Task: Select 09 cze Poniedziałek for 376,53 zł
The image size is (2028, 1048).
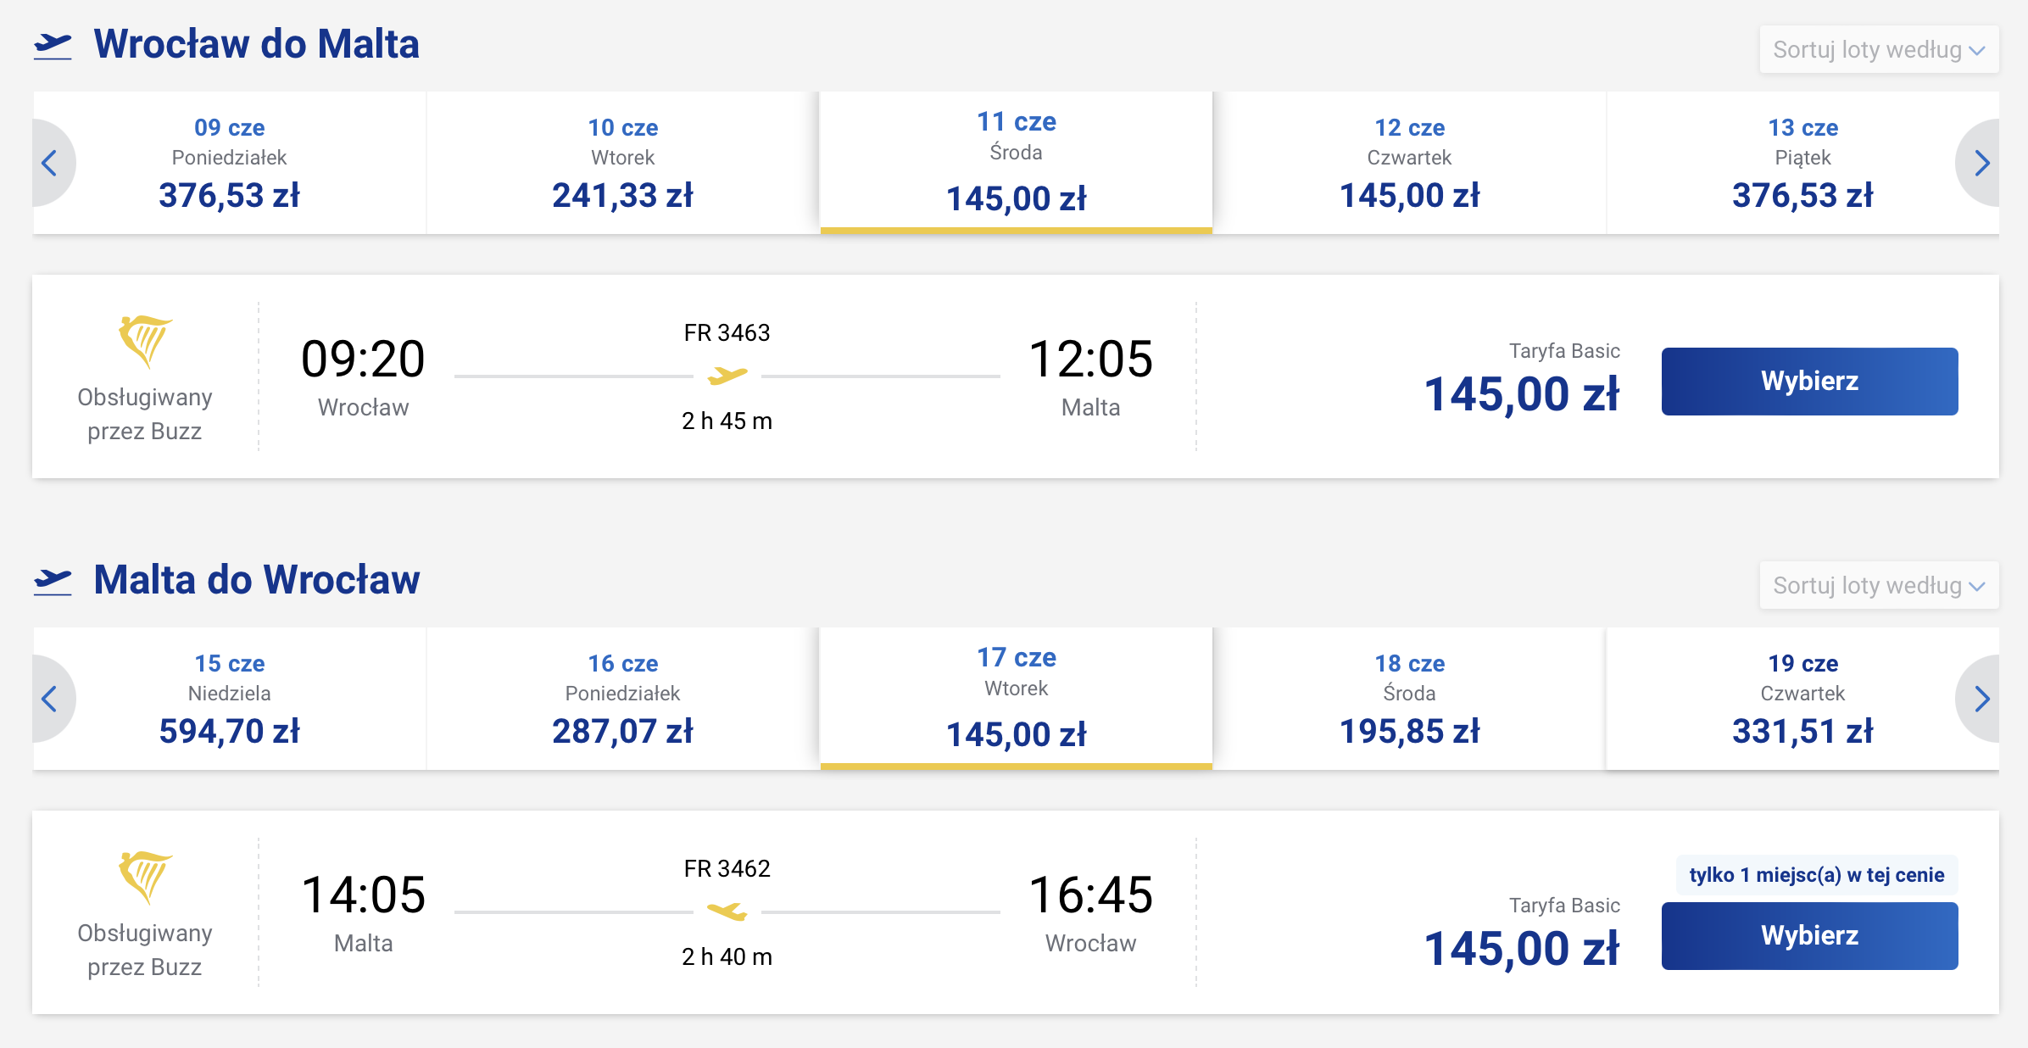Action: [x=229, y=163]
